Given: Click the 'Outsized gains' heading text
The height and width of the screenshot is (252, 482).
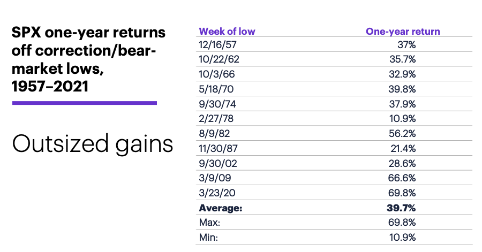Looking at the screenshot, I should [x=93, y=144].
